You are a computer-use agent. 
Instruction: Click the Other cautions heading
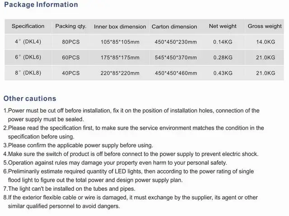pos(30,99)
